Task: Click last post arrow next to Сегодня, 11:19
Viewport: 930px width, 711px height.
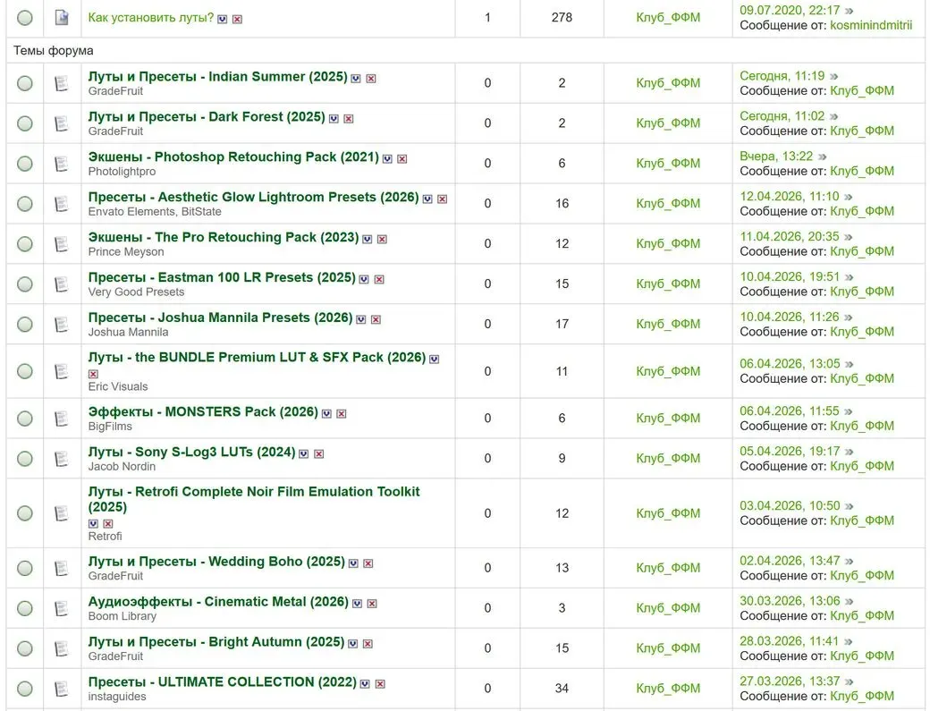Action: coord(834,77)
